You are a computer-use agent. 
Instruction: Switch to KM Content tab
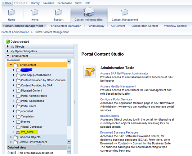tap(118, 26)
